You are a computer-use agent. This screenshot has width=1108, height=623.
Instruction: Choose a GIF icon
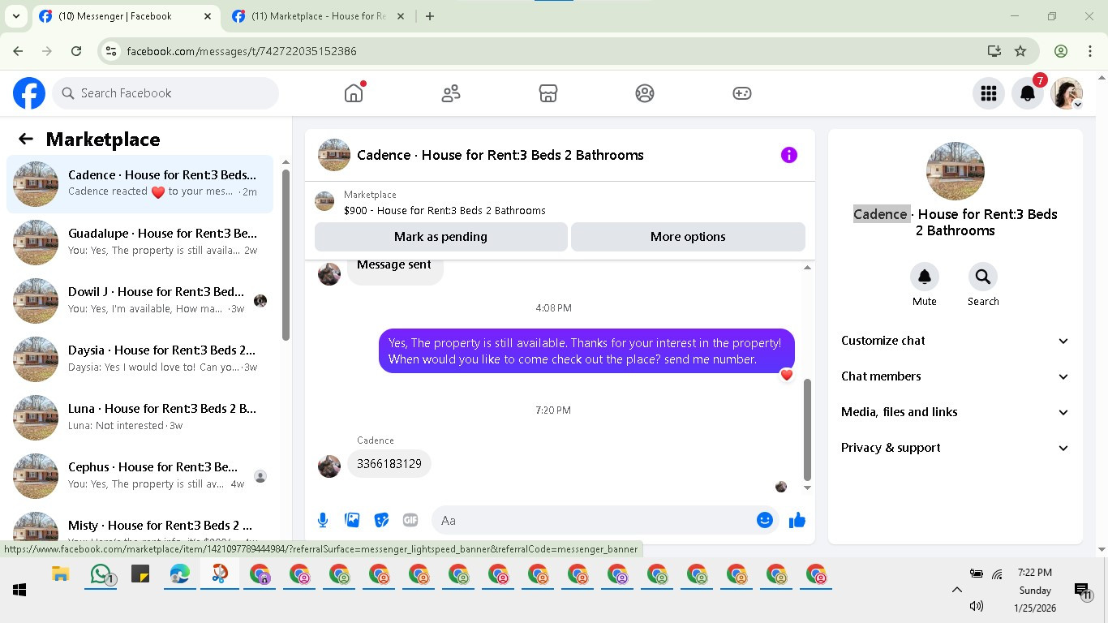410,520
